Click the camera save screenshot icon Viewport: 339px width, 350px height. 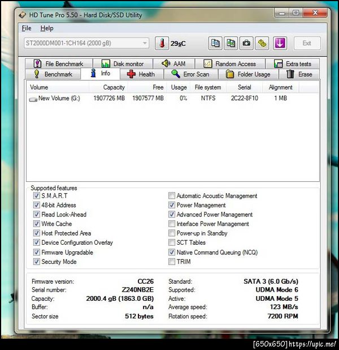[x=246, y=43]
